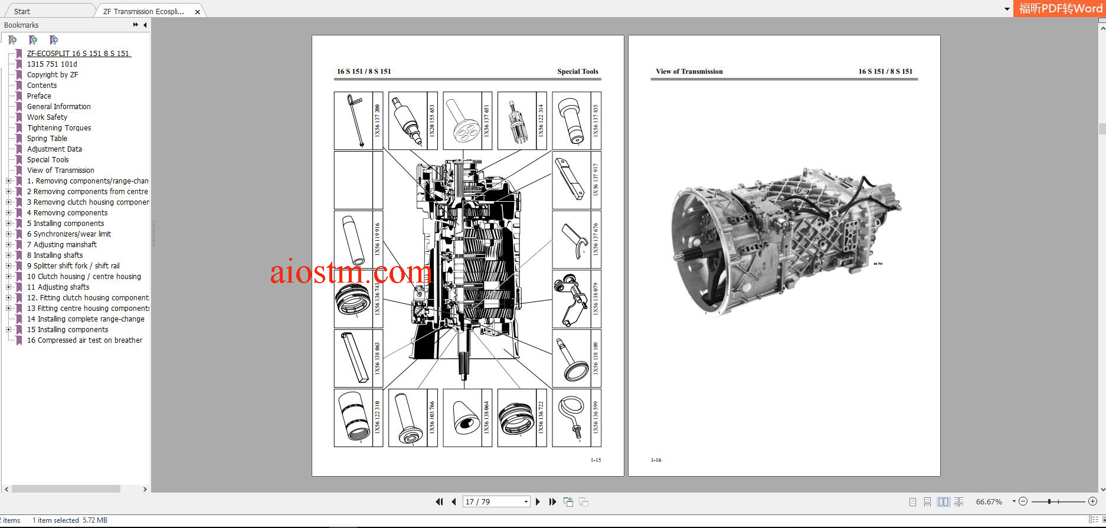The image size is (1106, 528).
Task: Jump to the Contents bookmark
Action: coord(42,86)
